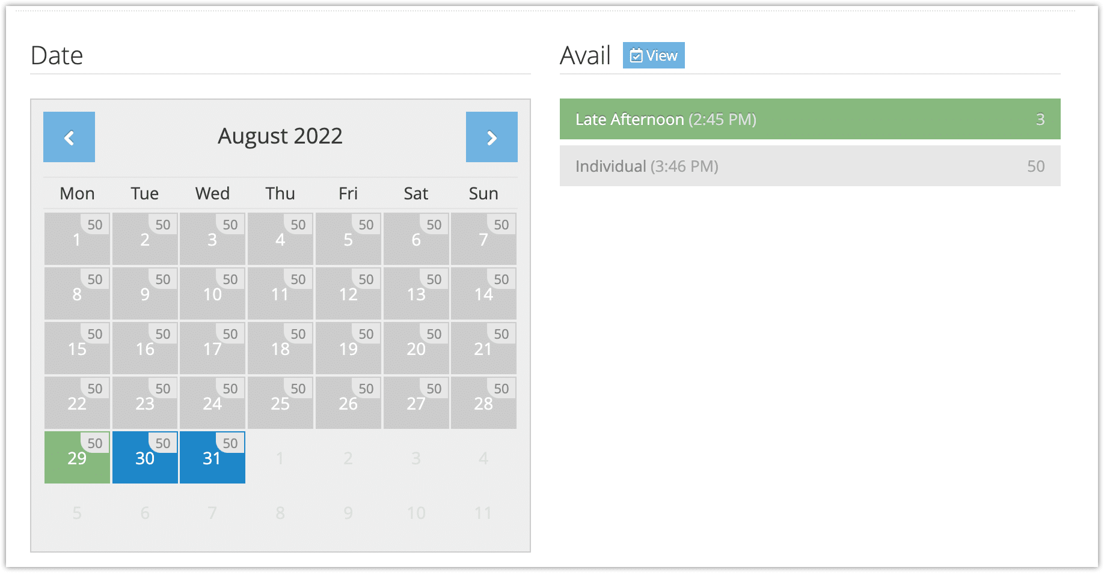Select August 31 on the calendar
This screenshot has width=1104, height=573.
[x=212, y=457]
